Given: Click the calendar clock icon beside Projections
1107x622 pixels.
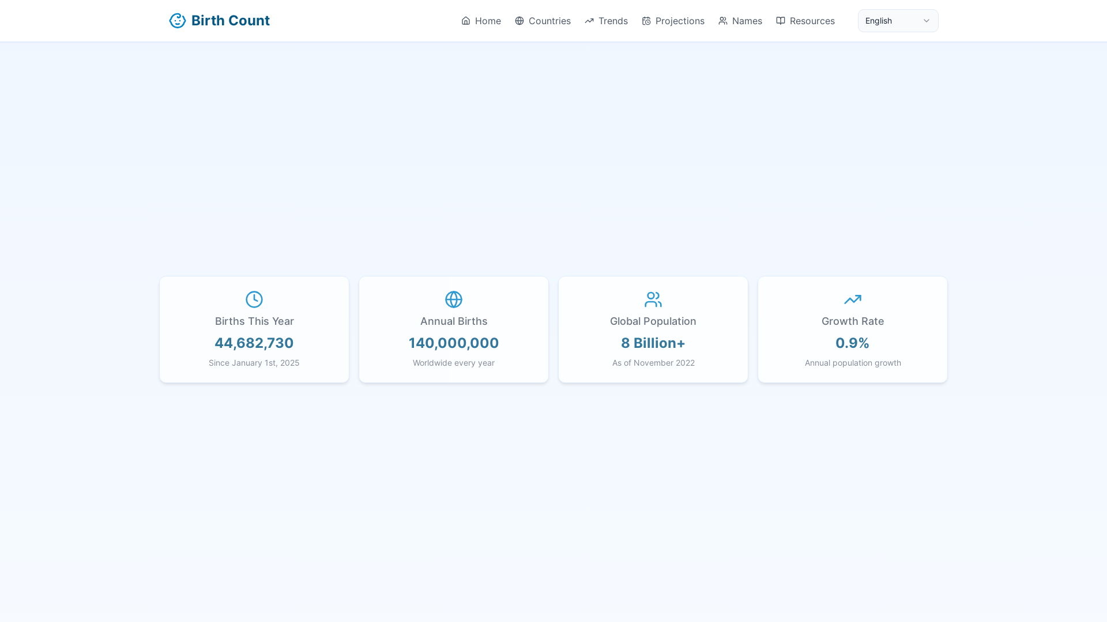Looking at the screenshot, I should pyautogui.click(x=646, y=21).
